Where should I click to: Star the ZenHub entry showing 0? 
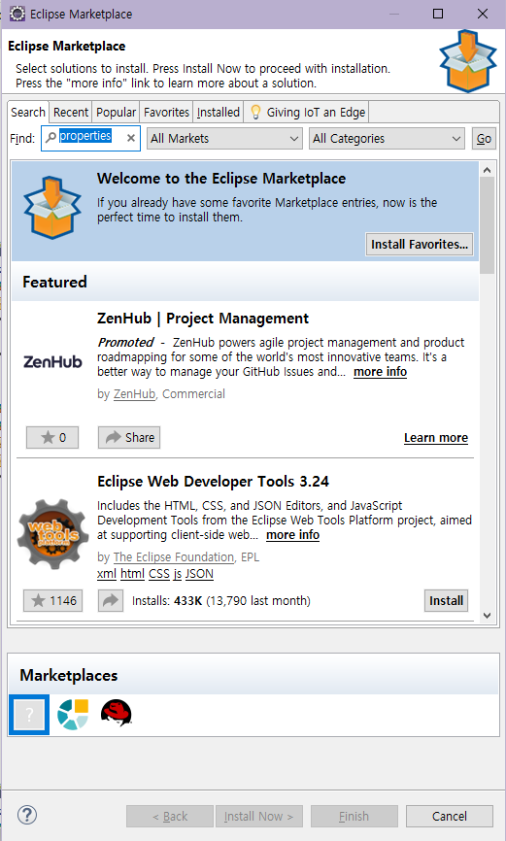tap(52, 438)
